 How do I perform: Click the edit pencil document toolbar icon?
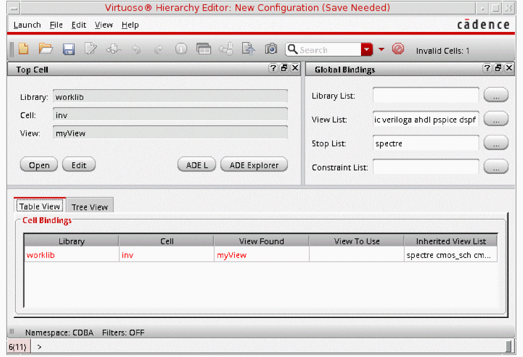coord(91,49)
